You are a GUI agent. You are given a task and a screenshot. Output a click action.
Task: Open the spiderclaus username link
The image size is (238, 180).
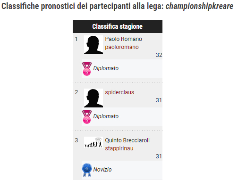pyautogui.click(x=119, y=92)
